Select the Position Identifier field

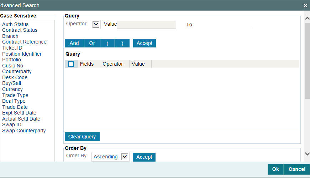[x=22, y=54]
